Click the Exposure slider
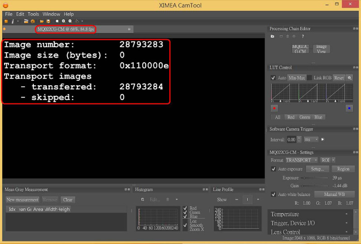Image resolution: width=361 pixels, height=244 pixels. point(315,178)
